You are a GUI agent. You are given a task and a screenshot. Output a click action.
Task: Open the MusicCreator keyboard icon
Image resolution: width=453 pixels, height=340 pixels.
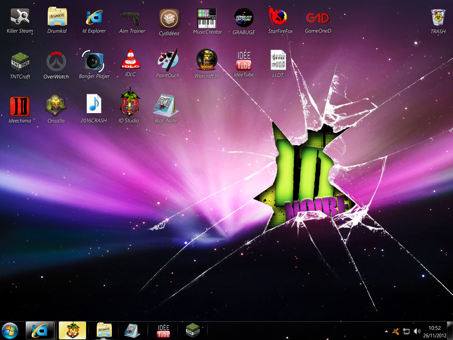point(207,19)
